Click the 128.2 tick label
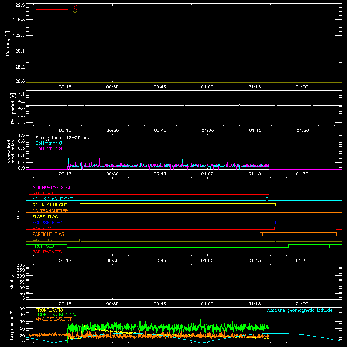This screenshot has height=347, width=347. tap(19, 67)
